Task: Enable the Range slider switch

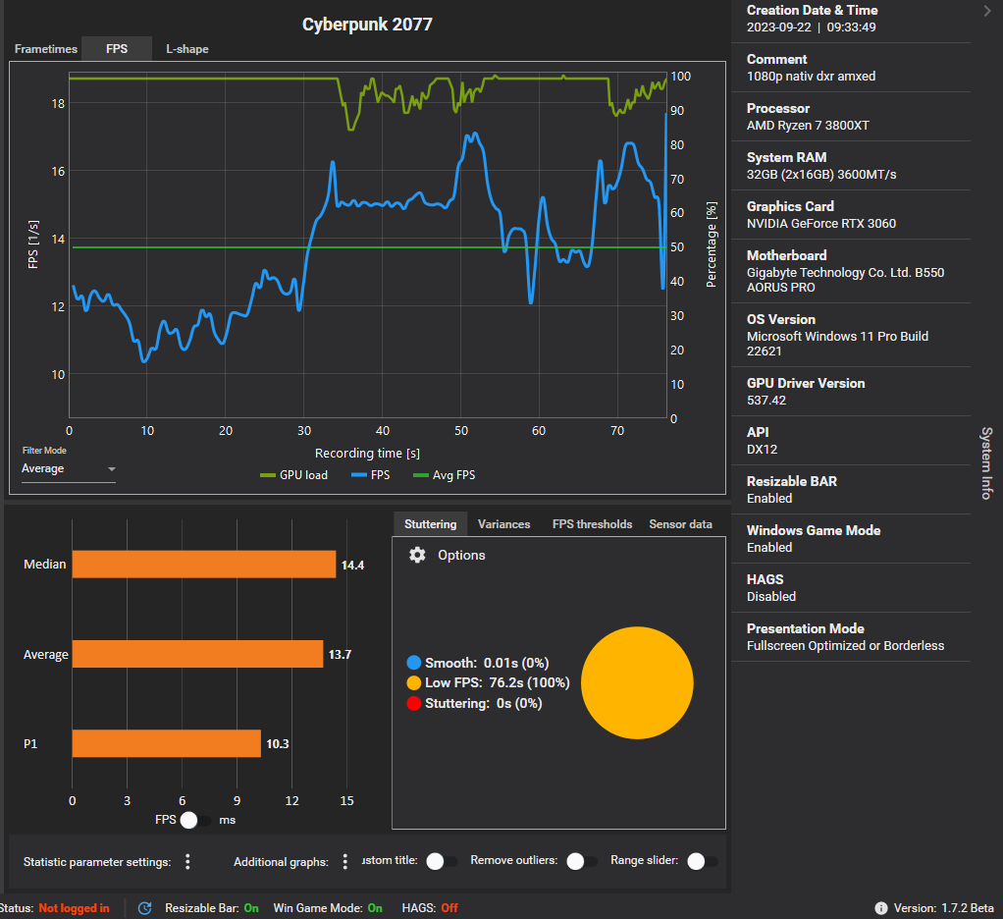Action: 703,861
